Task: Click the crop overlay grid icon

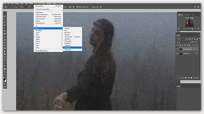Action: click(x=70, y=7)
